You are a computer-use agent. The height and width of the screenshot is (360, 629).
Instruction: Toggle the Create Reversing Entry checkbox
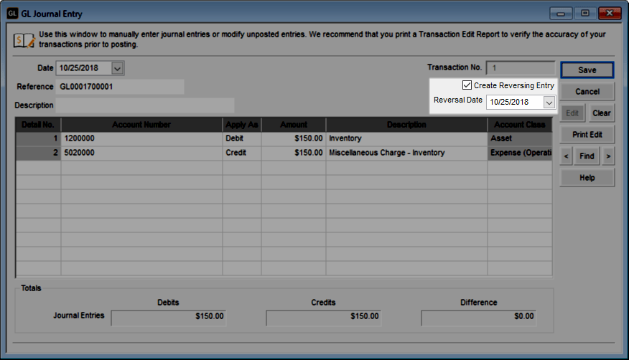[x=467, y=85]
